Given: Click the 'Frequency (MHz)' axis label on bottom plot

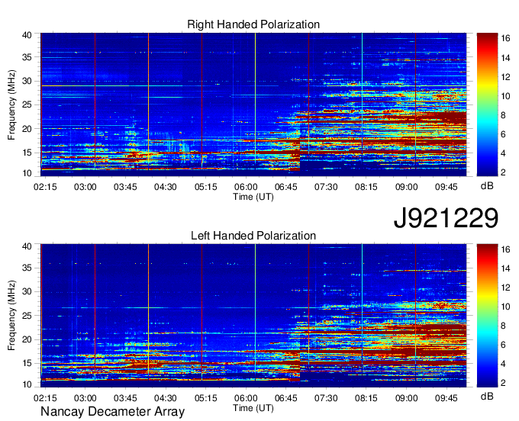Looking at the screenshot, I should (x=11, y=316).
